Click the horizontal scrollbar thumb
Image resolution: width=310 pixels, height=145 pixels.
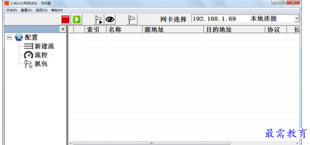[x=152, y=143]
